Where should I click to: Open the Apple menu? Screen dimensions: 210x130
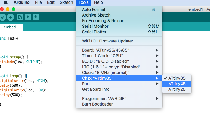click(x=6, y=2)
